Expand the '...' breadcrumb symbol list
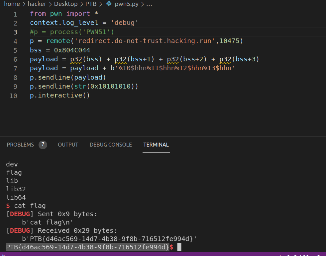The image size is (326, 256). click(149, 4)
